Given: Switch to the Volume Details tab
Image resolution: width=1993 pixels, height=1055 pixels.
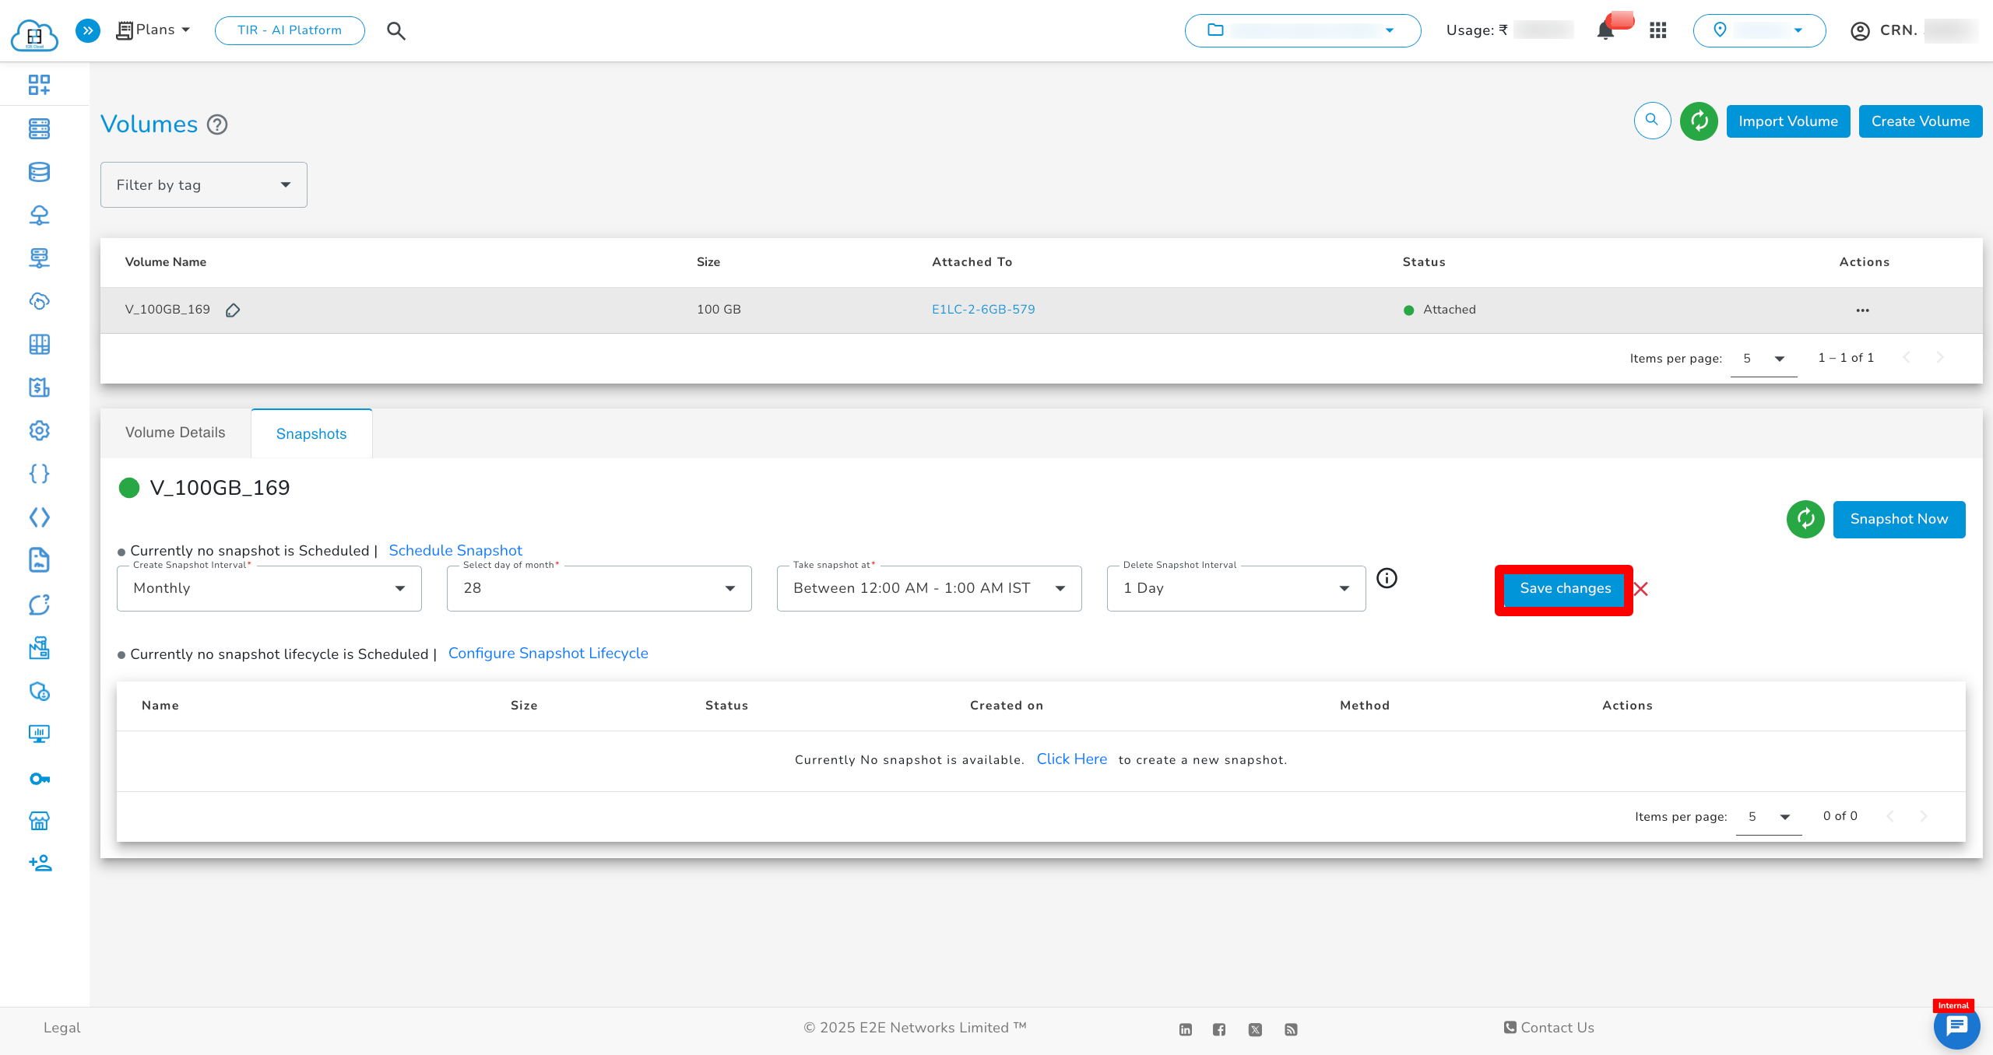Looking at the screenshot, I should click(x=175, y=433).
